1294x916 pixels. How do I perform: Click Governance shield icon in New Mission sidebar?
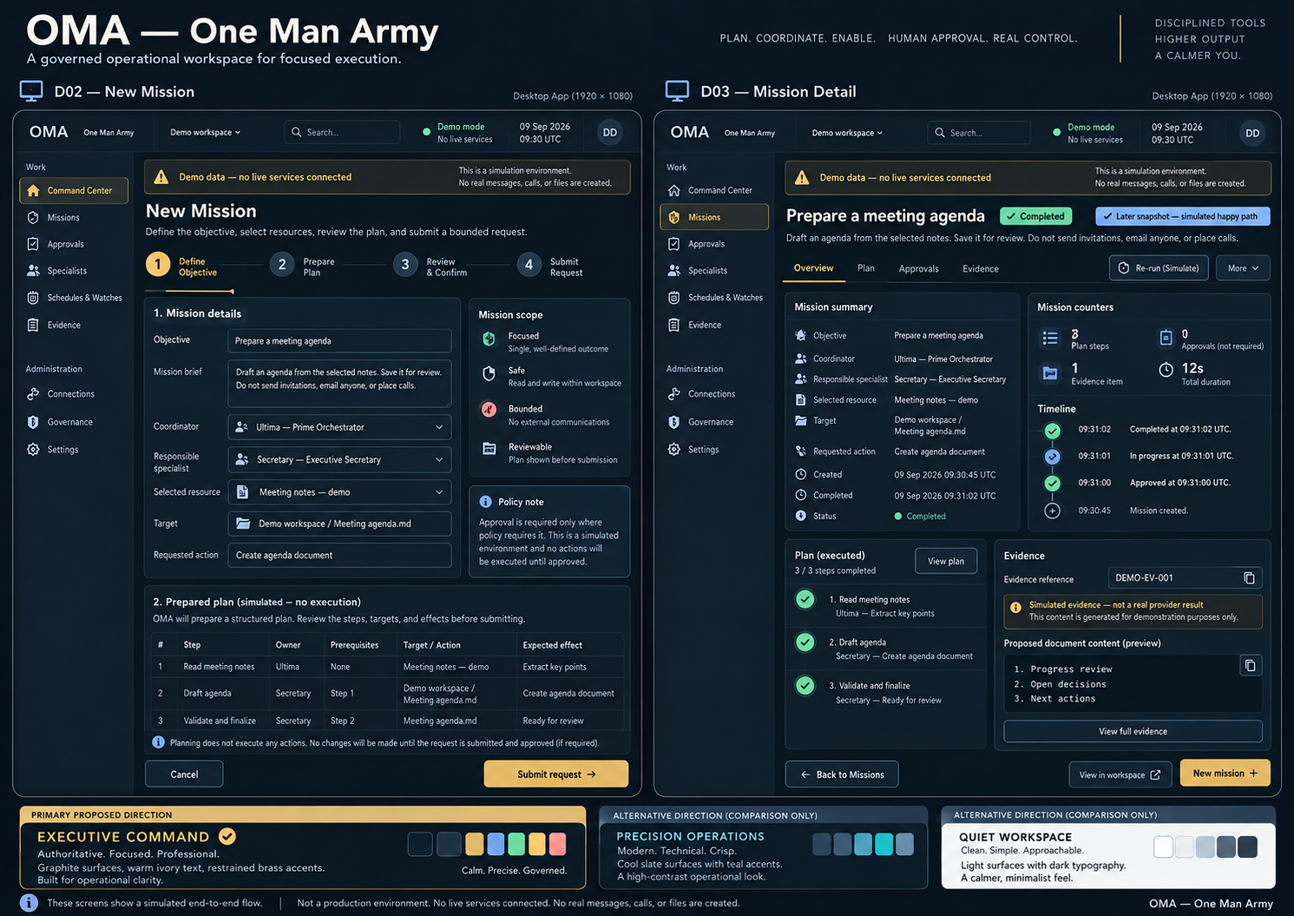pyautogui.click(x=33, y=422)
